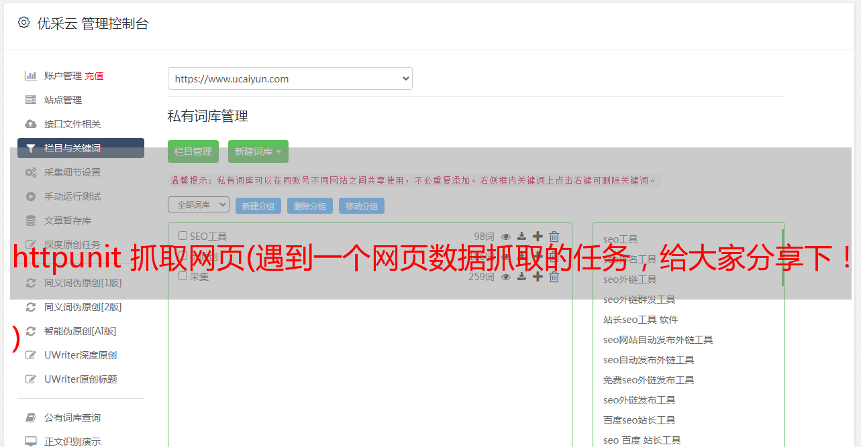
Task: Select keyword 'seo网站自动发布外链工具'
Action: (x=658, y=340)
